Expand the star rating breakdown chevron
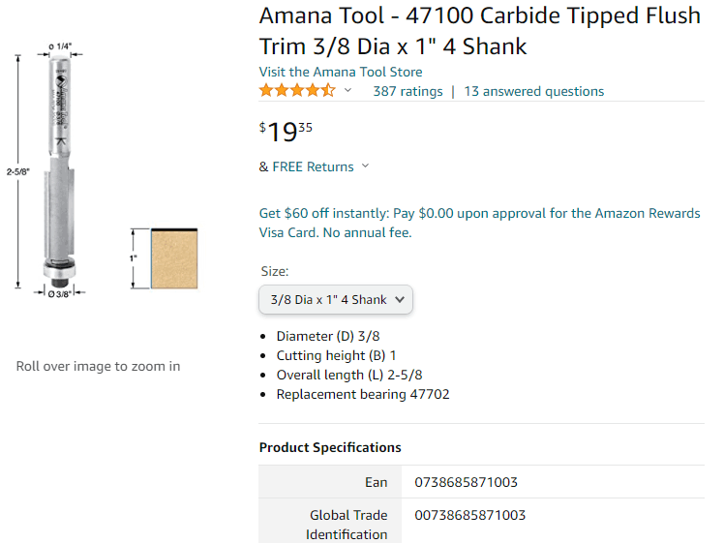Viewport: 724px width, 543px height. tap(348, 91)
